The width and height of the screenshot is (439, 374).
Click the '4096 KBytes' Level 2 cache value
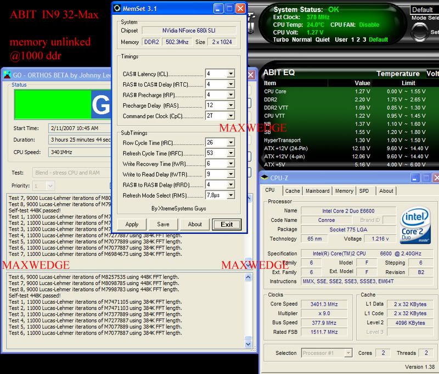[410, 323]
